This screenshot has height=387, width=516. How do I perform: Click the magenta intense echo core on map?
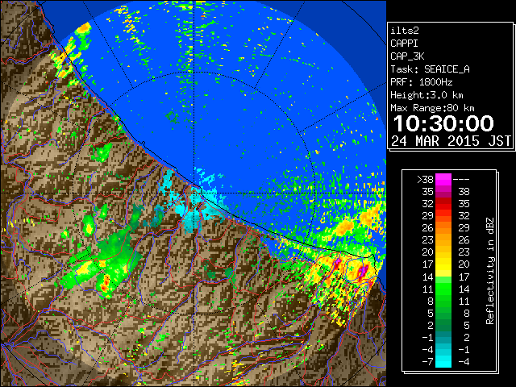(364, 271)
